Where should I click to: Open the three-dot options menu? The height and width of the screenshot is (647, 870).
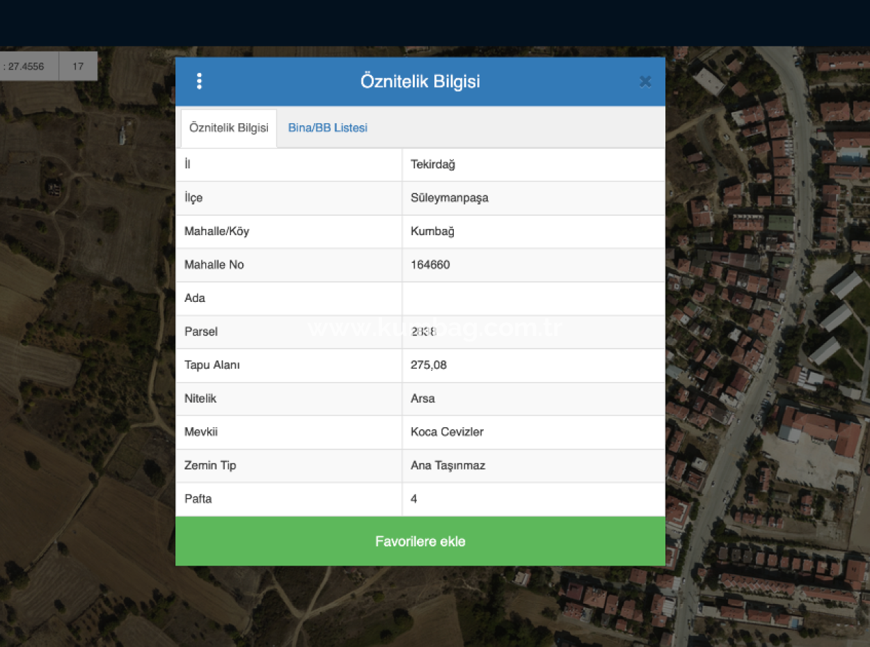[199, 81]
